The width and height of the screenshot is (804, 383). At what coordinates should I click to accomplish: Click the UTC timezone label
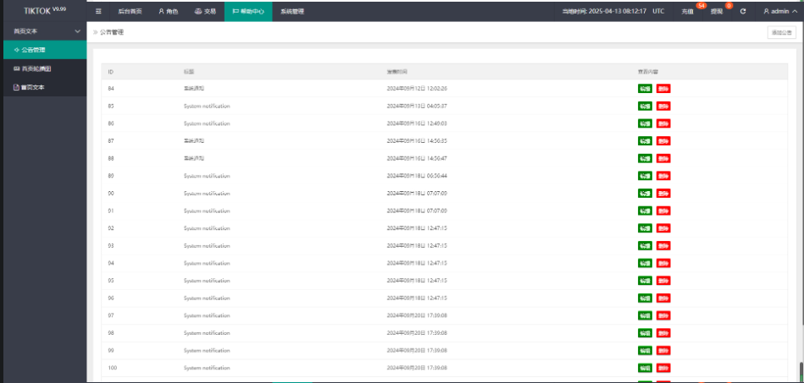coord(658,11)
